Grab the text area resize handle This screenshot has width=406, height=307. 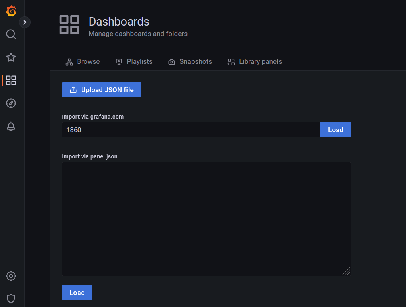pos(347,272)
